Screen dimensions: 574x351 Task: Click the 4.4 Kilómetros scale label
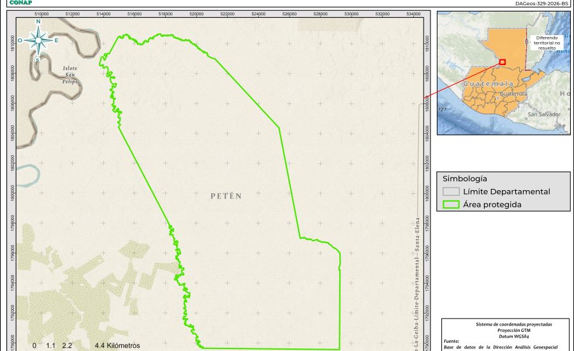117,345
